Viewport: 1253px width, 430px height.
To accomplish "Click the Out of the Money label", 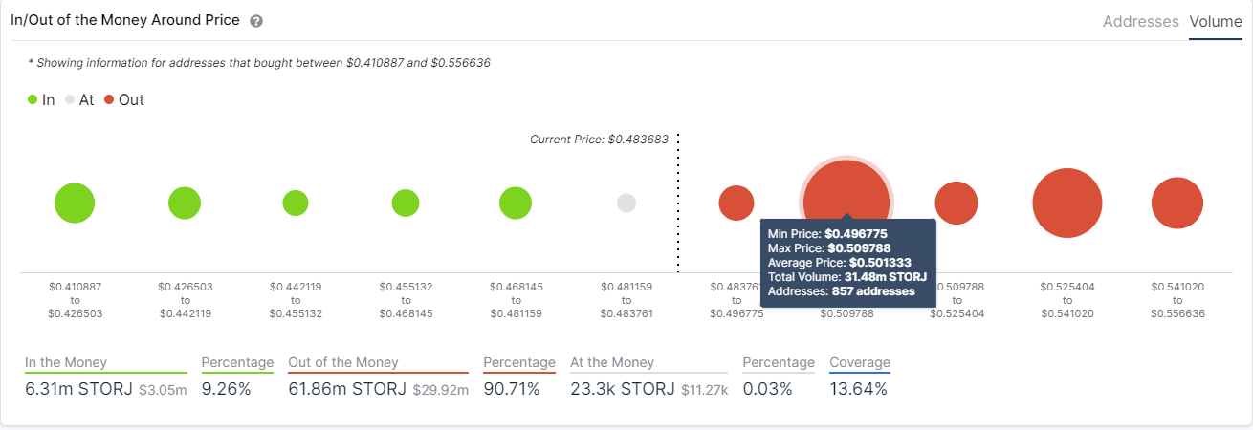I will [x=343, y=362].
